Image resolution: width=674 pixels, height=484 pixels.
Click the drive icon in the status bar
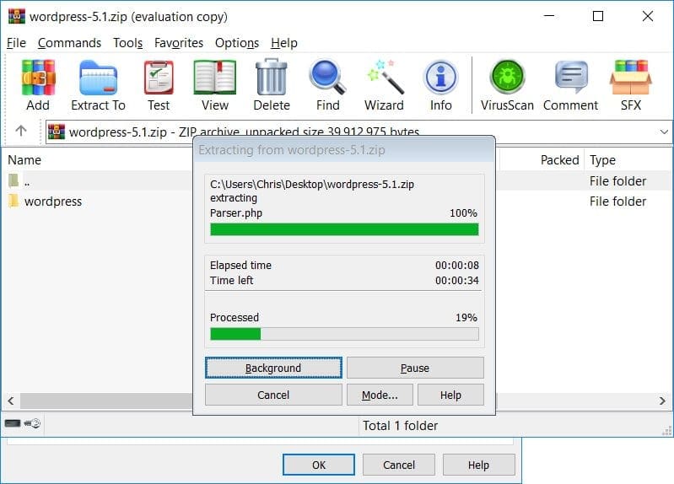tap(13, 423)
